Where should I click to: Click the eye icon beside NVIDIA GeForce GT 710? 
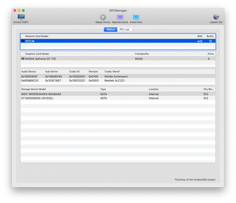(x=23, y=59)
